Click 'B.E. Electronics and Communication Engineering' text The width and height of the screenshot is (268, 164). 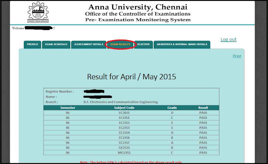click(121, 102)
